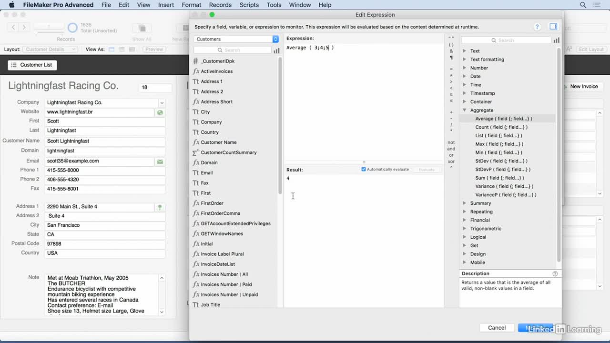Image resolution: width=610 pixels, height=343 pixels.
Task: Open the Tools menu
Action: [x=274, y=5]
